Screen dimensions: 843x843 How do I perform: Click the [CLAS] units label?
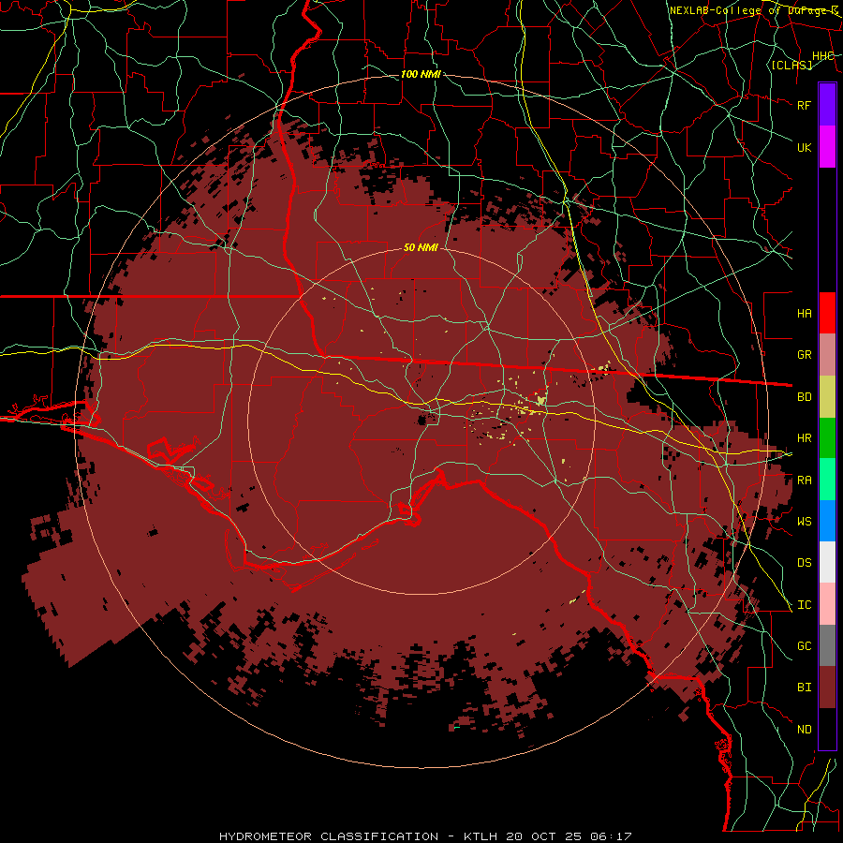pos(791,65)
